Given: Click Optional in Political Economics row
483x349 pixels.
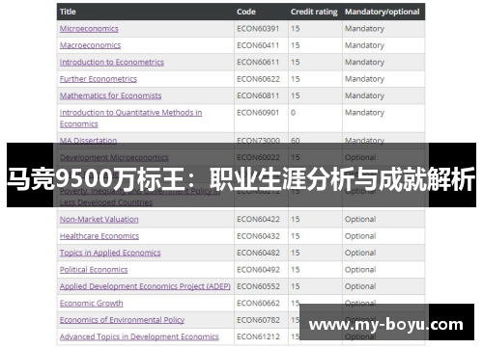Looking at the screenshot, I should pos(360,270).
